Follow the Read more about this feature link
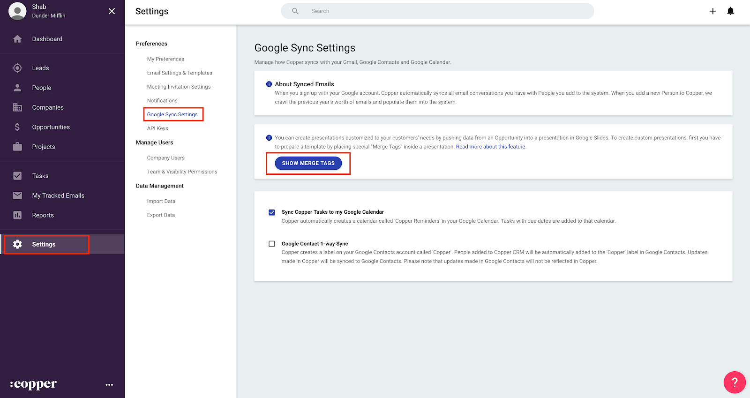 (491, 147)
